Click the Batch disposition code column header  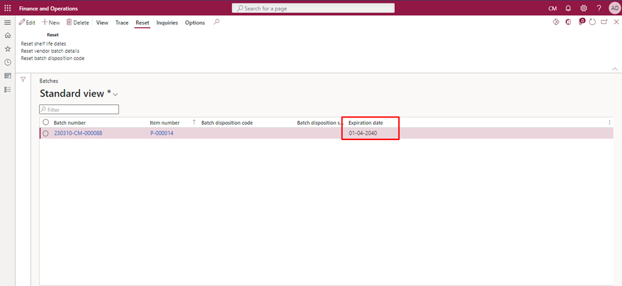(227, 123)
